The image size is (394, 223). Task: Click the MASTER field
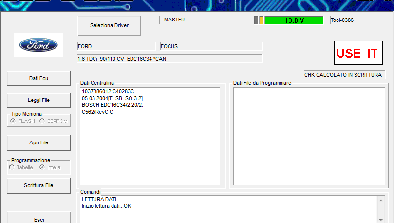(187, 20)
